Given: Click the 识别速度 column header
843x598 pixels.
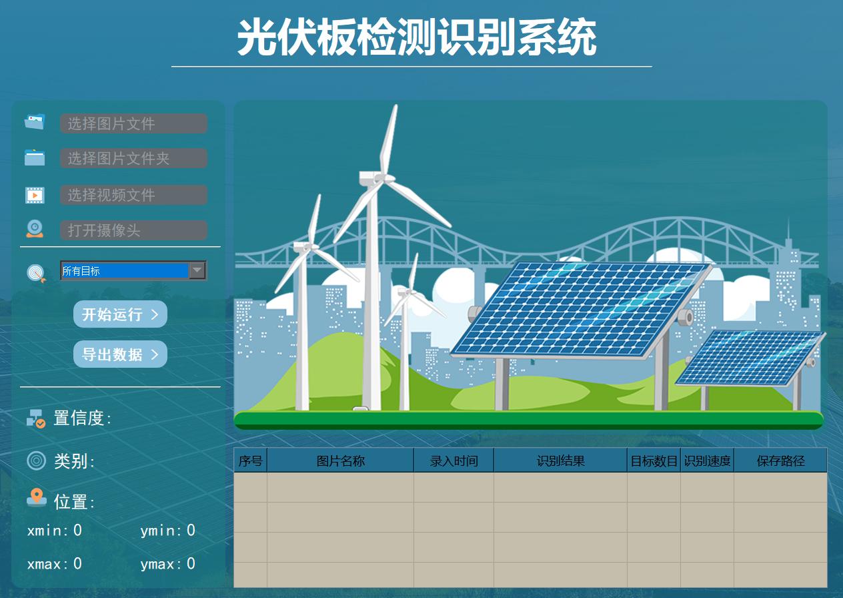Looking at the screenshot, I should coord(707,461).
